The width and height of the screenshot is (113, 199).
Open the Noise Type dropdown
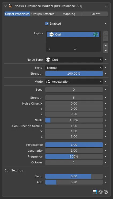[x=74, y=60]
